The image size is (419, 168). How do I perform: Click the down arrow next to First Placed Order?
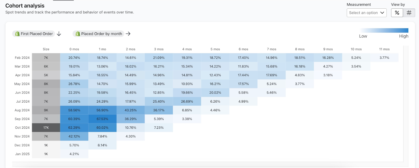point(59,34)
